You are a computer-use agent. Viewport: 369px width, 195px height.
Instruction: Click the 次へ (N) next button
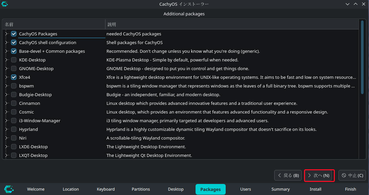point(319,175)
